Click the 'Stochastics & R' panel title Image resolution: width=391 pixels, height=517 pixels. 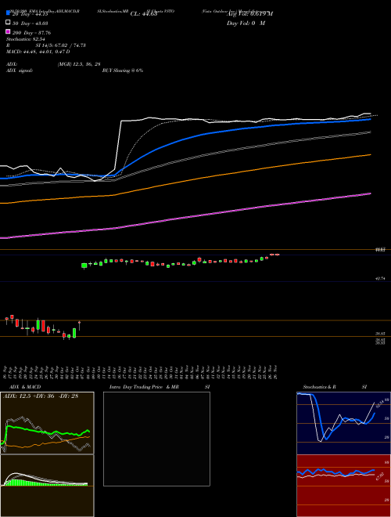coord(320,387)
